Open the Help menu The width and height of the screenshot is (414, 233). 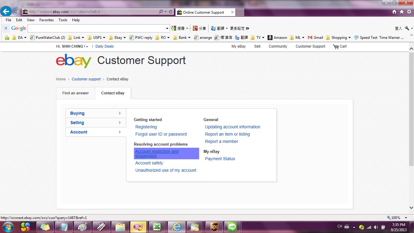pyautogui.click(x=76, y=20)
